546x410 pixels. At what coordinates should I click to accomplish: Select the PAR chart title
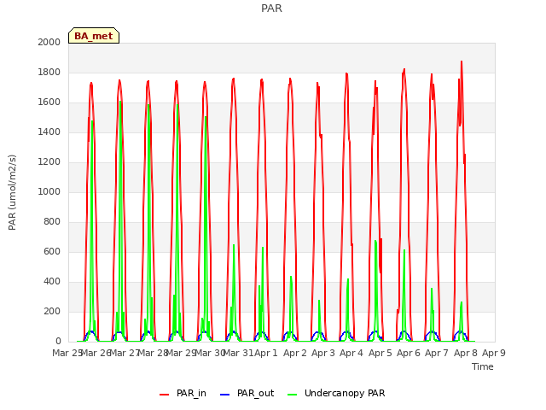pyautogui.click(x=271, y=8)
